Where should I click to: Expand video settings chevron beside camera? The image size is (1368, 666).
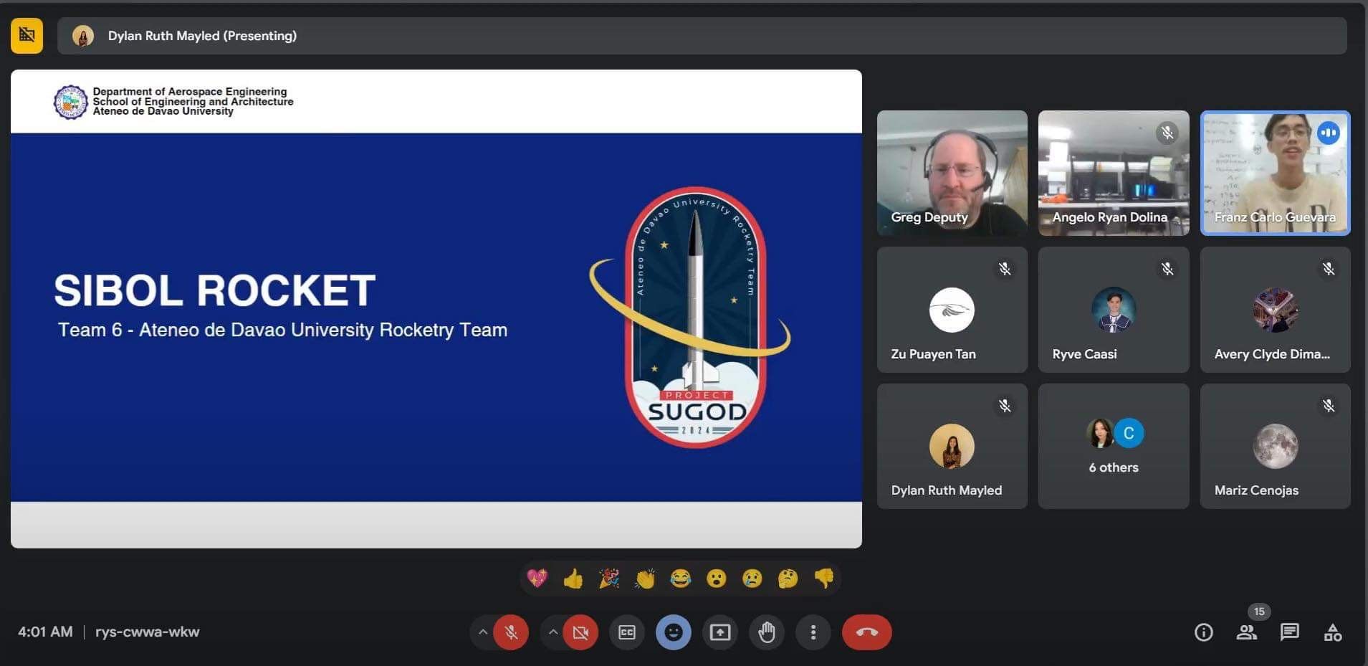553,632
